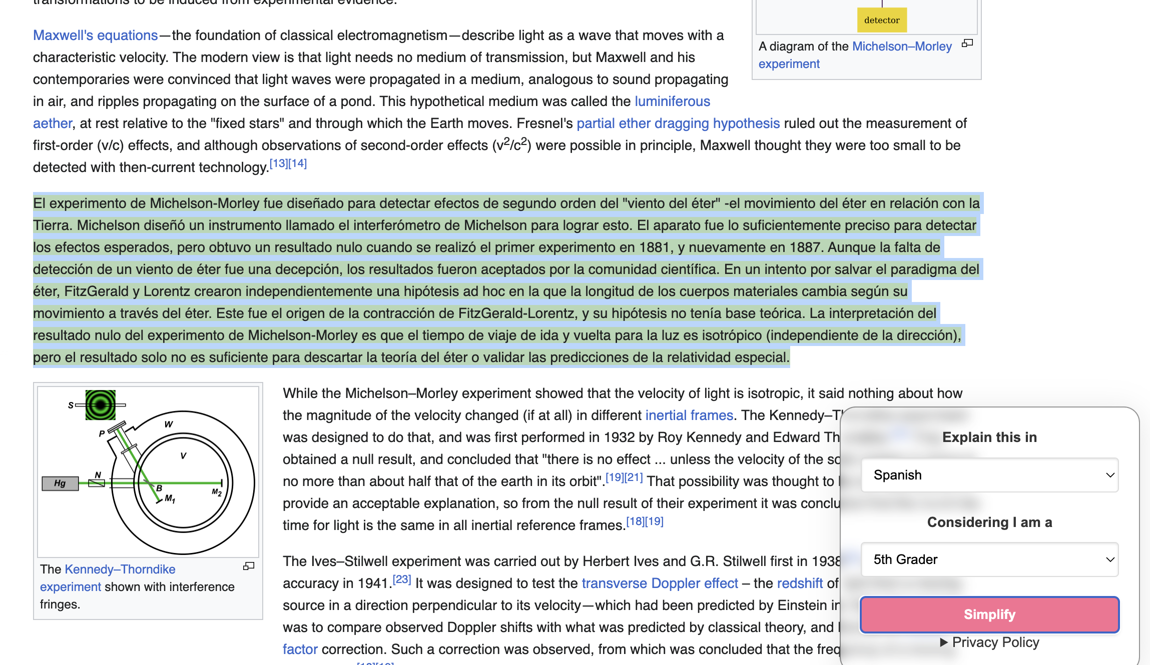Open the Maxwell's equations link
Viewport: 1150px width, 665px height.
click(x=95, y=35)
